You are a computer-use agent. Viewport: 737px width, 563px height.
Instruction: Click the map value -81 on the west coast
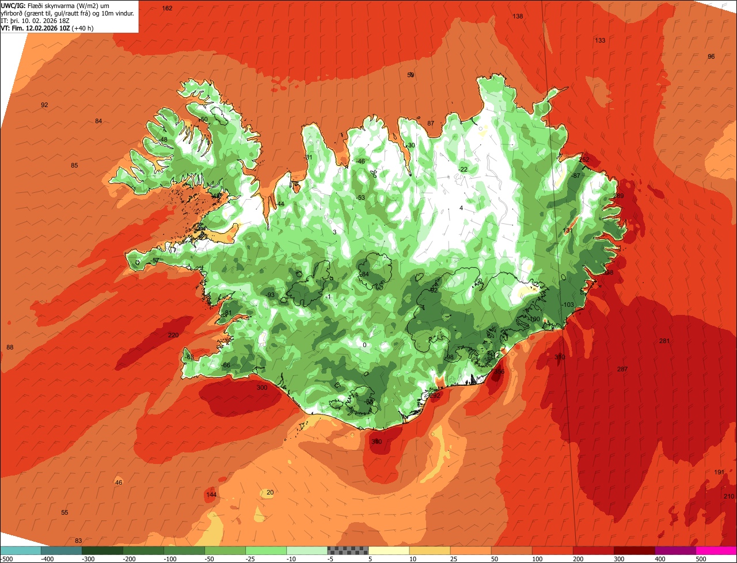tap(227, 313)
